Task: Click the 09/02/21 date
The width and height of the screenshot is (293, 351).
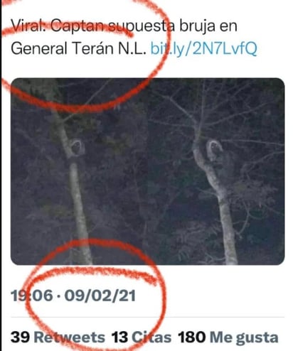Action: pyautogui.click(x=100, y=296)
